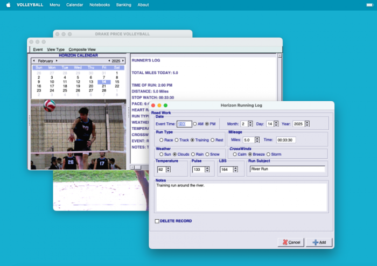Select the AM radio button
Screen dimensions: 377x266
pyautogui.click(x=195, y=124)
